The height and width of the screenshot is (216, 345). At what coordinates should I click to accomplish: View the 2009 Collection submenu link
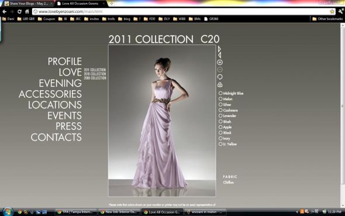tap(95, 78)
